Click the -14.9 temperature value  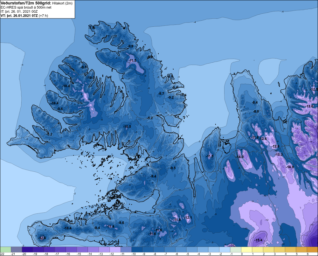[290, 167]
